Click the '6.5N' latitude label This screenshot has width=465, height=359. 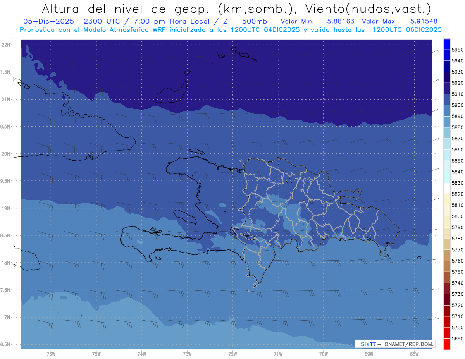point(5,344)
